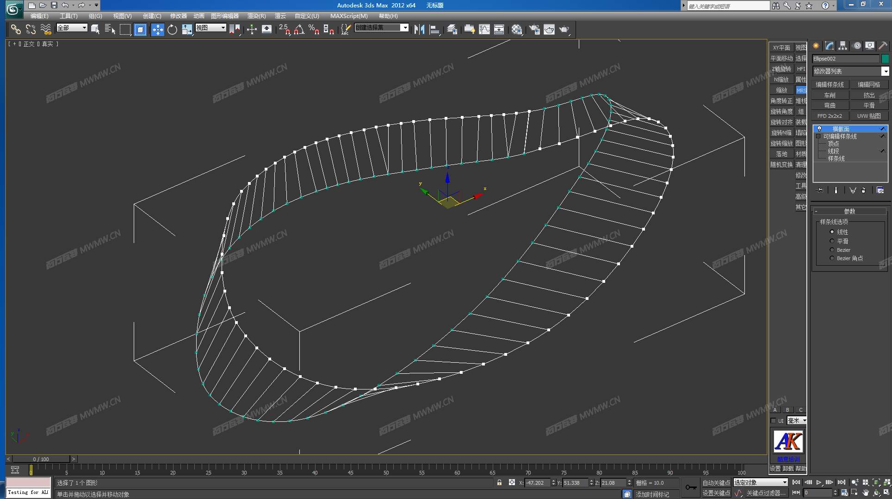Image resolution: width=892 pixels, height=499 pixels.
Task: Open the Material Editor
Action: 517,30
